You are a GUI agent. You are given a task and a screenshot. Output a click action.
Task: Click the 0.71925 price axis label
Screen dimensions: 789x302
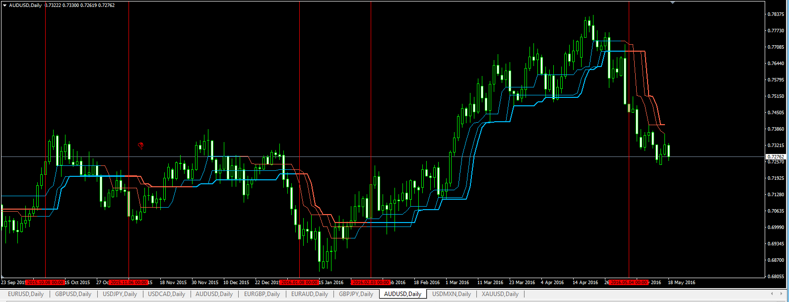(776, 178)
